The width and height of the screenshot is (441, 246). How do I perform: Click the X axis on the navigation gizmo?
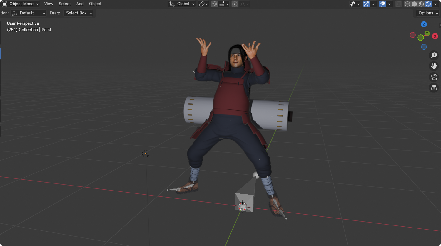(x=435, y=36)
